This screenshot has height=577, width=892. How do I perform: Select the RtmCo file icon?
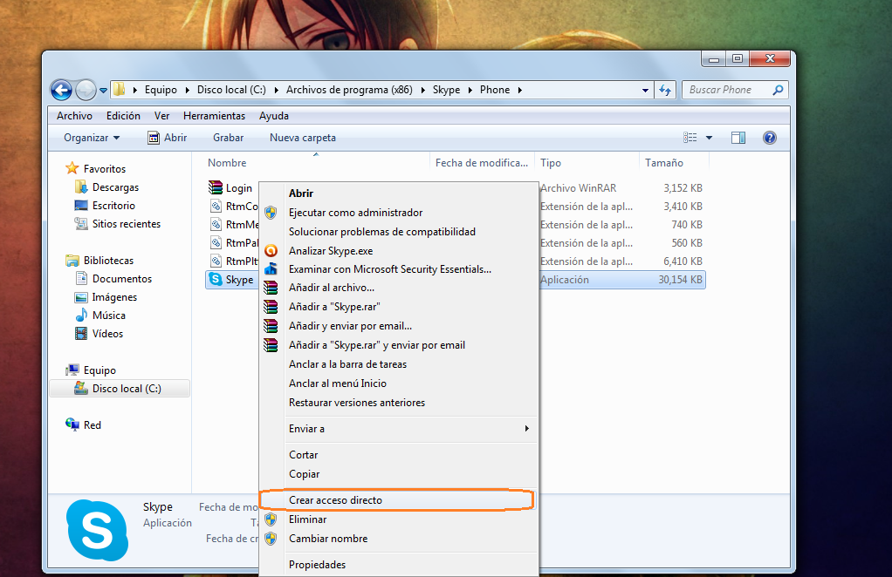coord(216,206)
